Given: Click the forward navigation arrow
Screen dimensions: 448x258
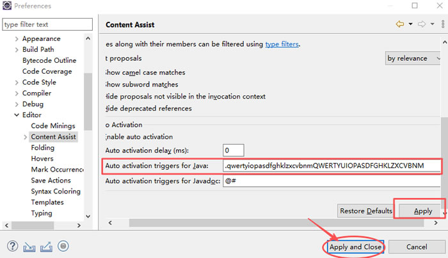Looking at the screenshot, I should [x=421, y=24].
